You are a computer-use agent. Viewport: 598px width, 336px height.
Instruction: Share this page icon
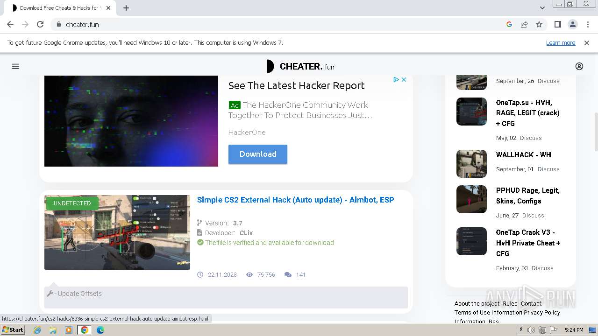[524, 24]
